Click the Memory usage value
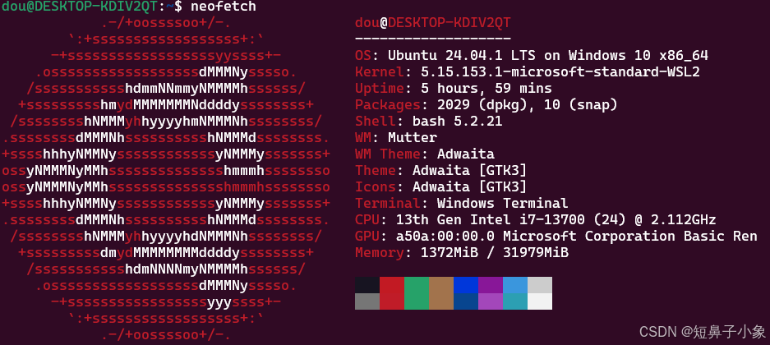 [x=495, y=253]
